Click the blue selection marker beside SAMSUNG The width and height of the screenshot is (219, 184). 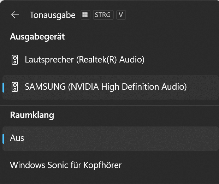pyautogui.click(x=3, y=88)
